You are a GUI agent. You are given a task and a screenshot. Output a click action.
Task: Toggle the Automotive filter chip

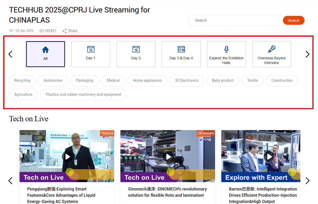[x=53, y=81]
